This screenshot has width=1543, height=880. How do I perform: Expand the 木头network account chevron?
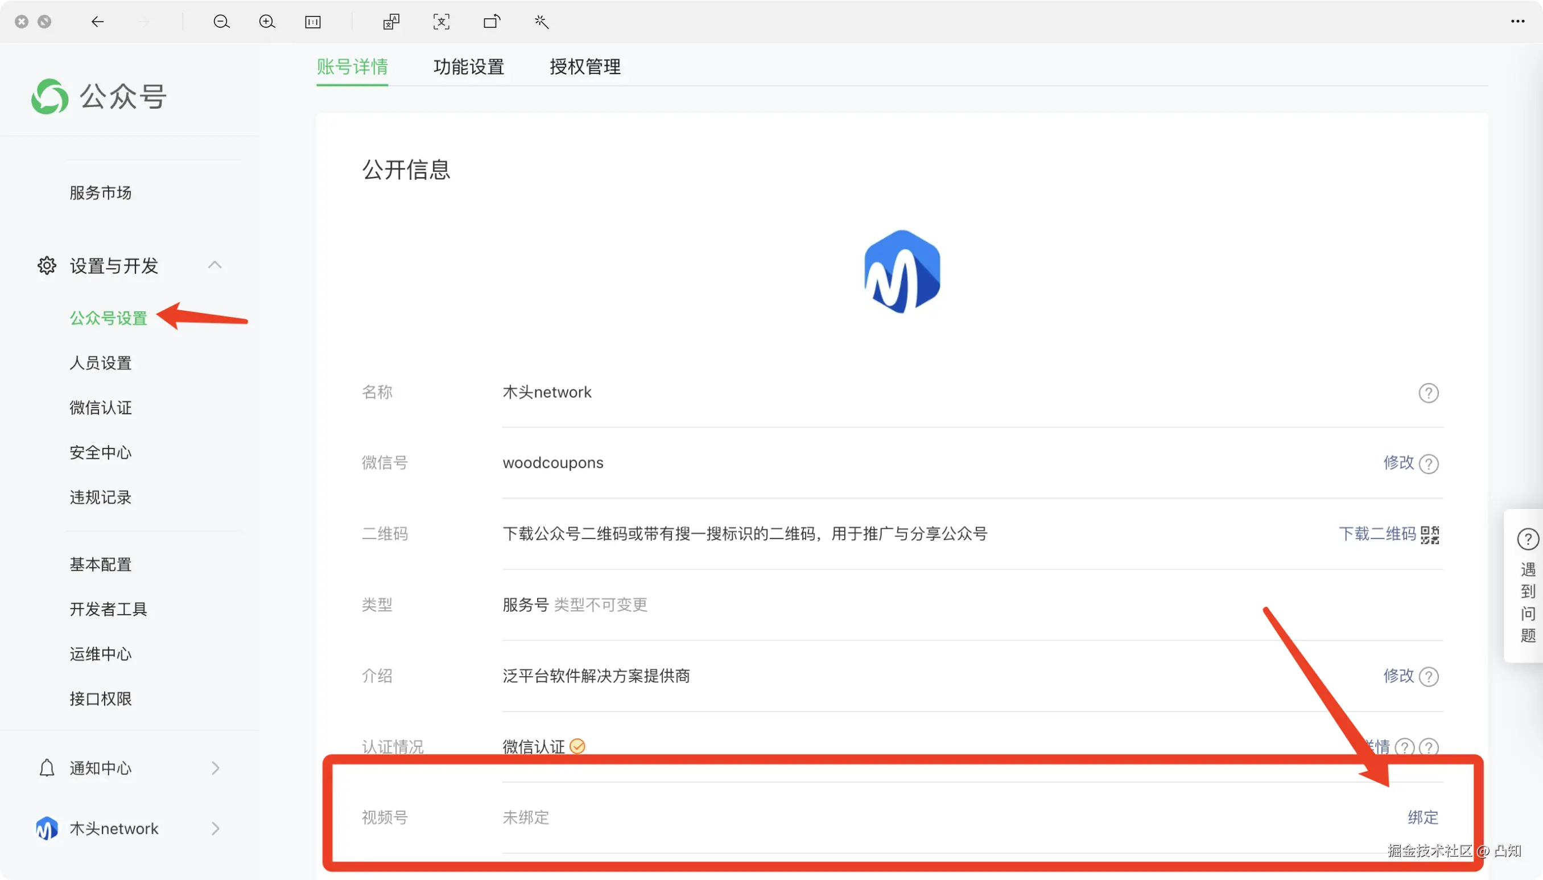point(215,829)
